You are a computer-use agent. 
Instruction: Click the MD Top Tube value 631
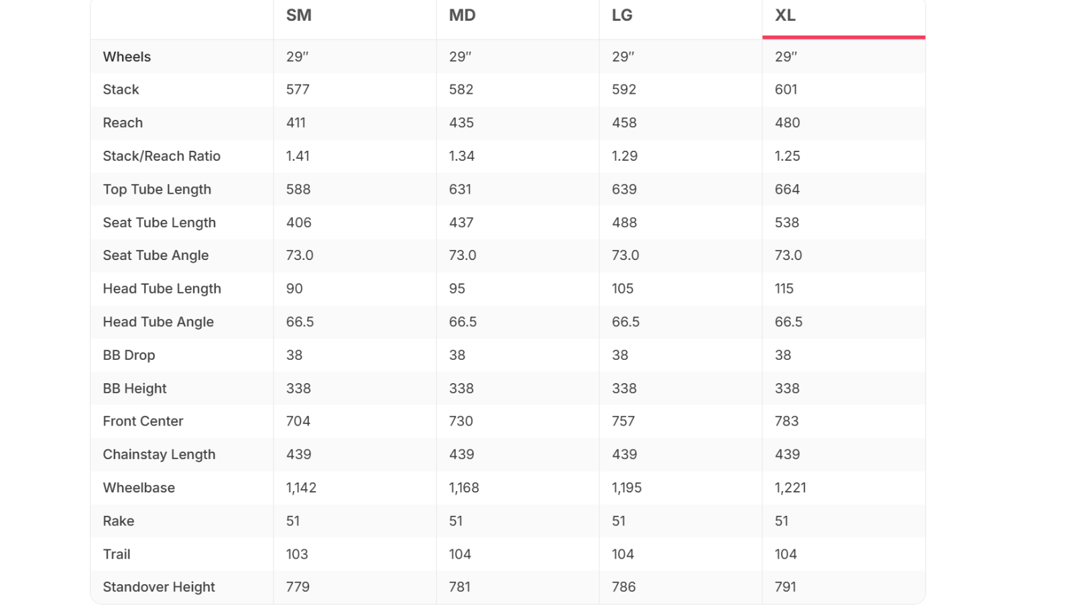(460, 190)
